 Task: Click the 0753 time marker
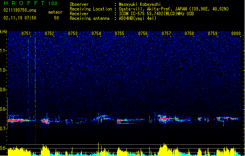point(73,34)
